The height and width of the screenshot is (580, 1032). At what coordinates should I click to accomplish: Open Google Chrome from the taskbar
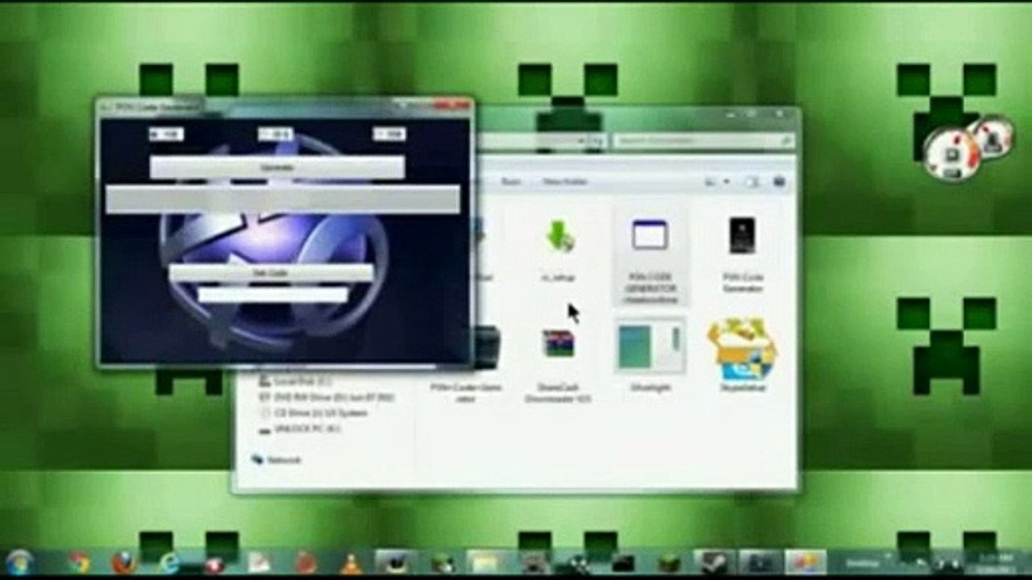(x=79, y=562)
